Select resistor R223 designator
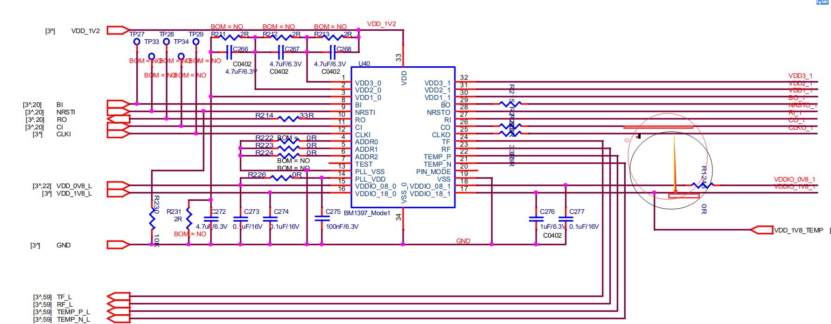Viewport: 831px width, 324px height. (265, 145)
